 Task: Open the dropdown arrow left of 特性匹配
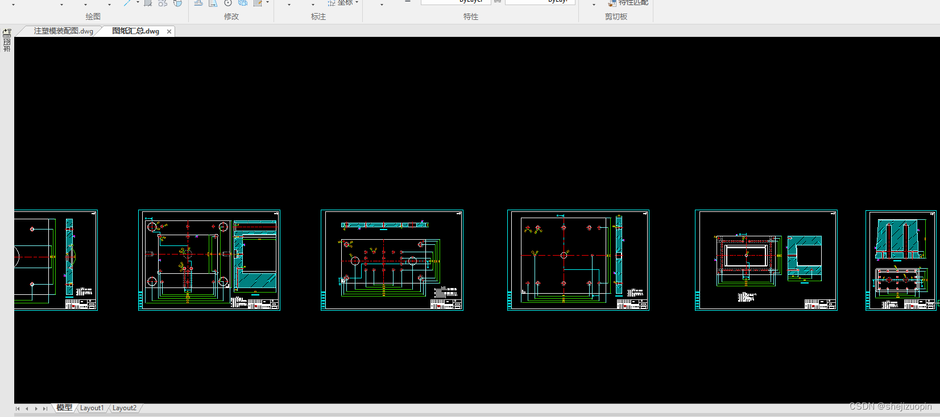pyautogui.click(x=594, y=4)
